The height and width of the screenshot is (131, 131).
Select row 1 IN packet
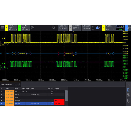32,92
